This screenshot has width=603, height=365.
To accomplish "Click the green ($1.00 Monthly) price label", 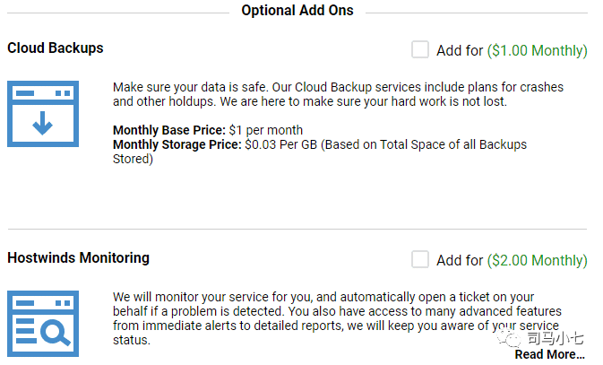I will coord(538,50).
